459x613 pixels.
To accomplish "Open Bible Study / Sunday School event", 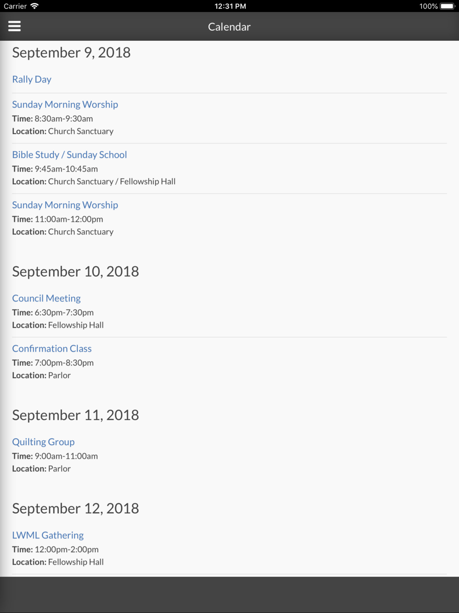I will tap(69, 154).
